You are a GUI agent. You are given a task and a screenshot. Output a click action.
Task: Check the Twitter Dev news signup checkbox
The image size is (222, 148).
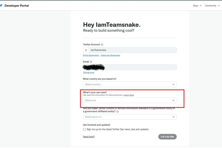(x=84, y=129)
